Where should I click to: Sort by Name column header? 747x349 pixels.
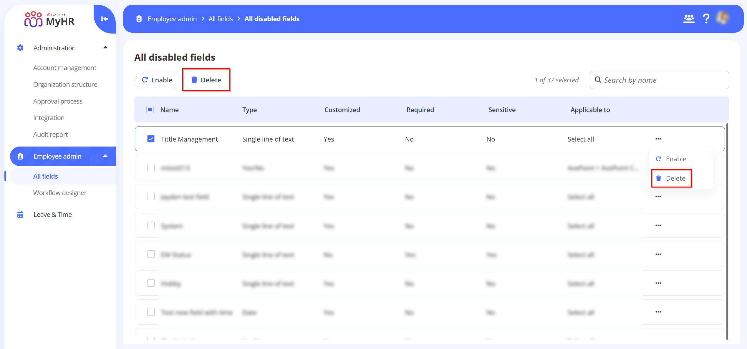click(x=169, y=110)
